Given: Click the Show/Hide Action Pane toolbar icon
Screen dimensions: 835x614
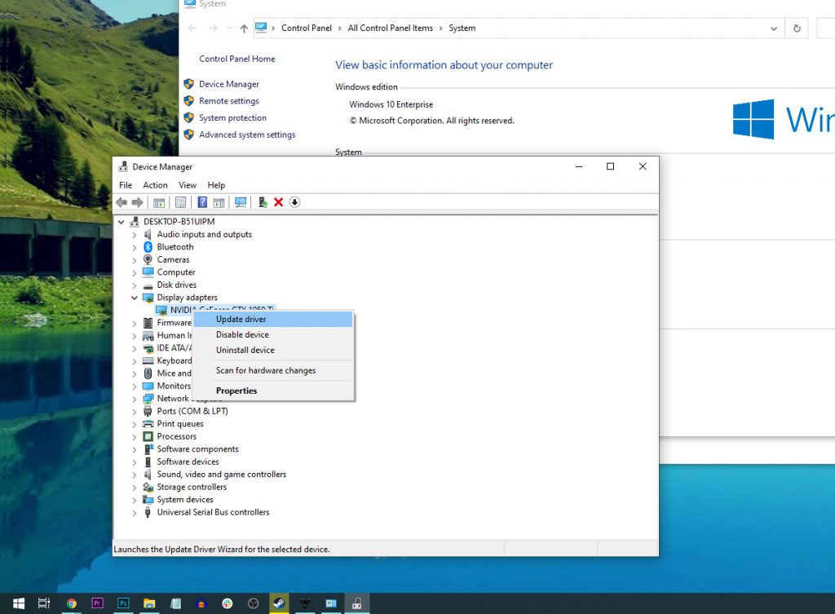Looking at the screenshot, I should [219, 202].
